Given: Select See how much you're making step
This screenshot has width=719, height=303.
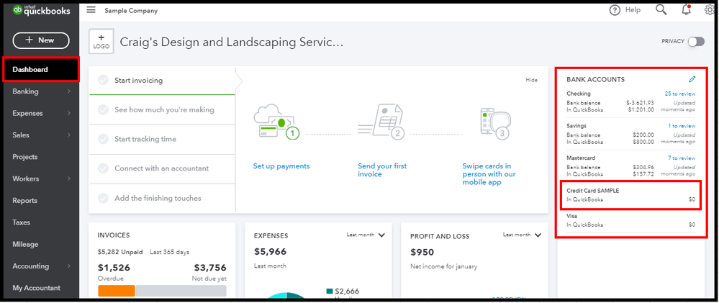Looking at the screenshot, I should [163, 109].
